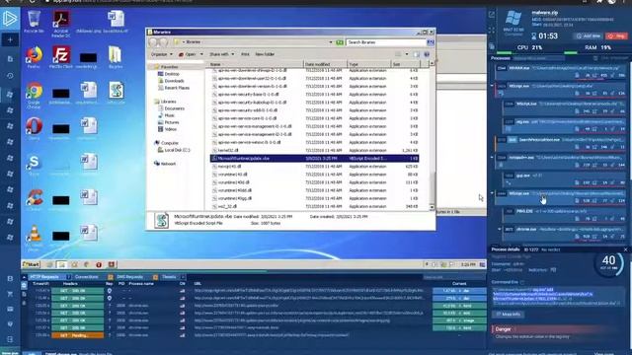
Task: Select the MicrosoftRuntimeUpdate.vbe file row
Action: click(x=314, y=158)
